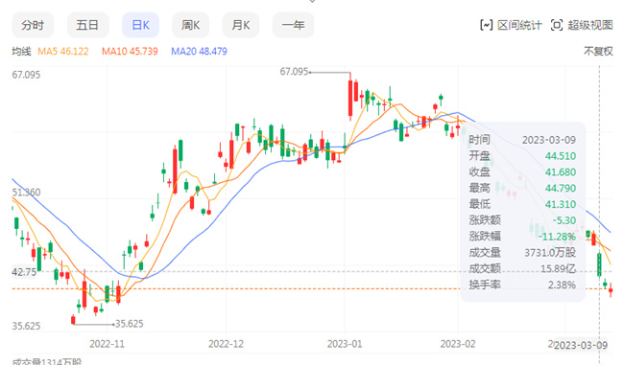Click the 2022-11 date axis label
The width and height of the screenshot is (624, 365).
tap(108, 344)
